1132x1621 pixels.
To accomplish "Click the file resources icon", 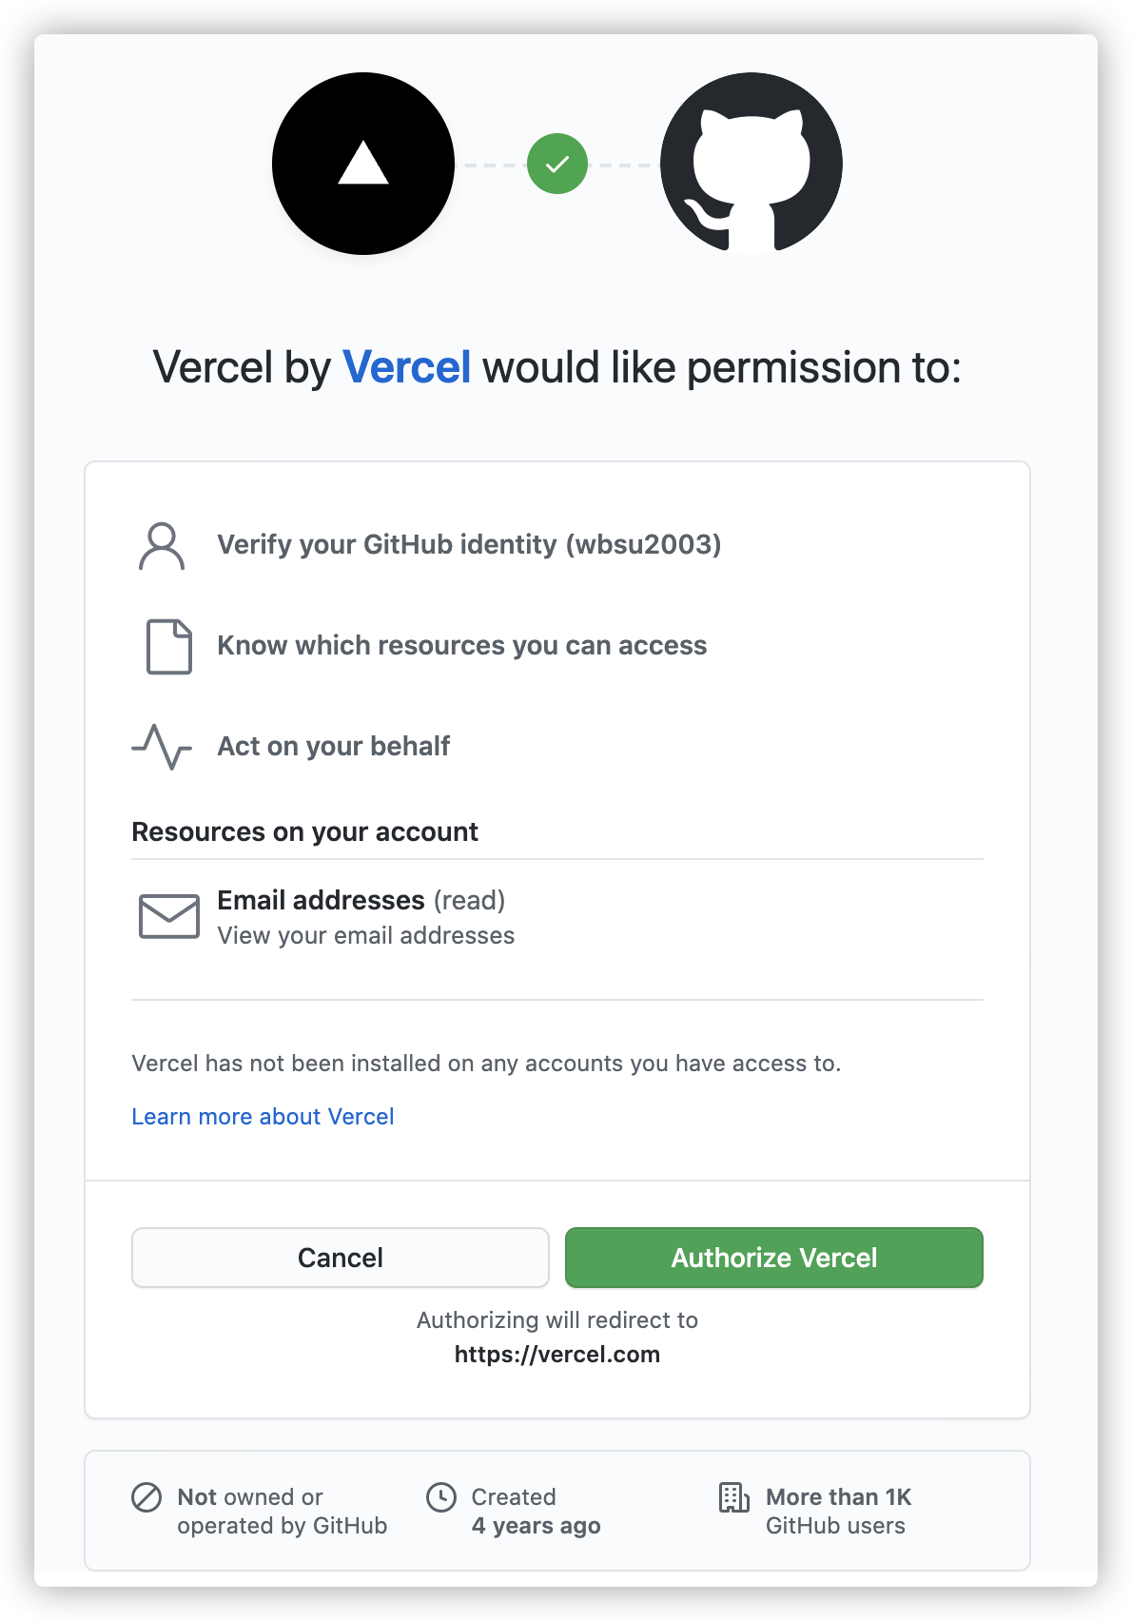I will click(169, 647).
